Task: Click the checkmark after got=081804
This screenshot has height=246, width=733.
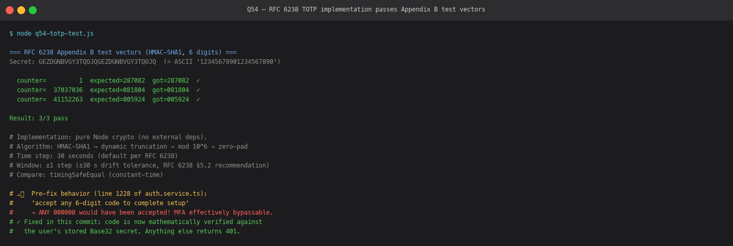Action: point(198,90)
